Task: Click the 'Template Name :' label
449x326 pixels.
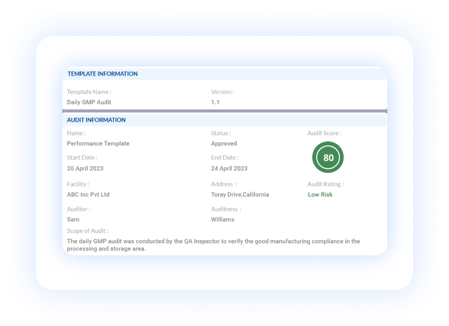Action: click(89, 92)
